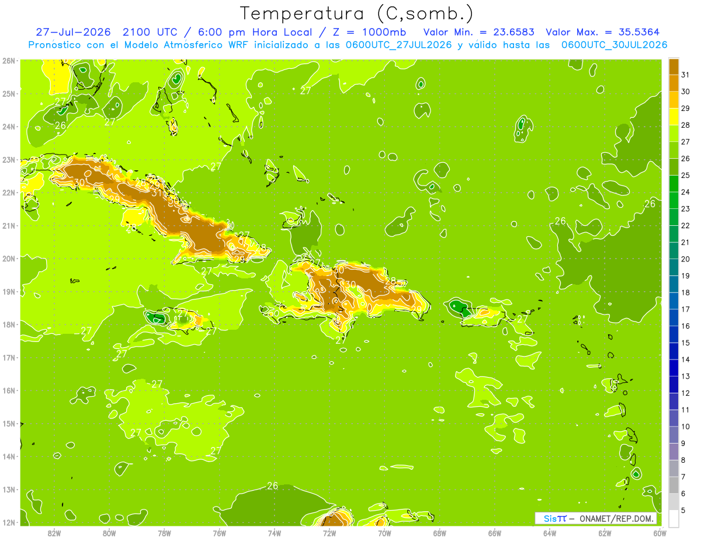Screen dimensions: 701x541
Task: Select the date text "27-Jul-2026"
Action: pos(74,32)
